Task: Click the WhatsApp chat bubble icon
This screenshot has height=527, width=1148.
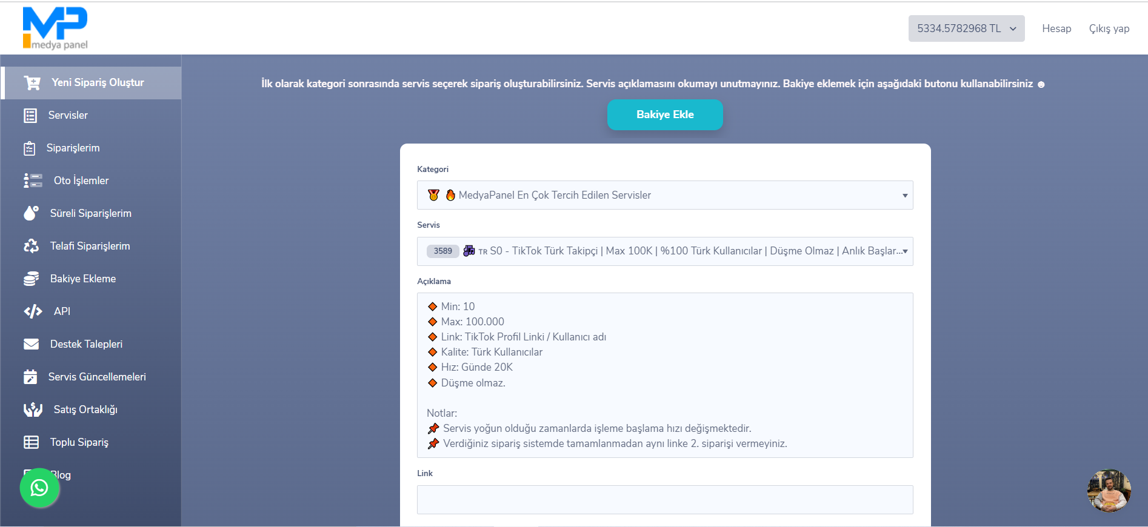Action: point(39,488)
